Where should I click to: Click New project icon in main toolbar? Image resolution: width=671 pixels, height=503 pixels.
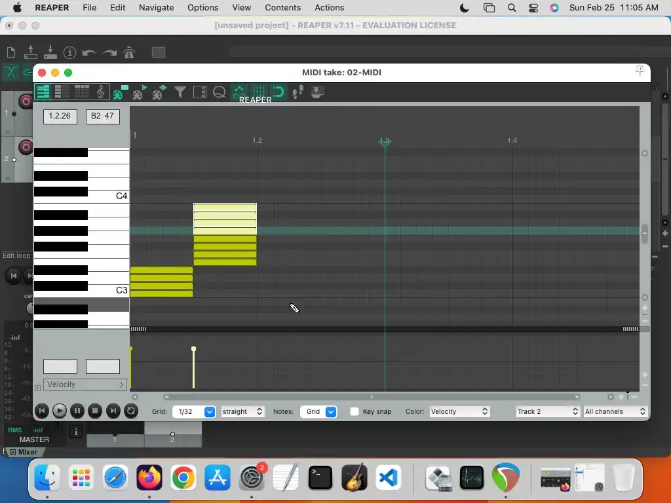tap(11, 52)
